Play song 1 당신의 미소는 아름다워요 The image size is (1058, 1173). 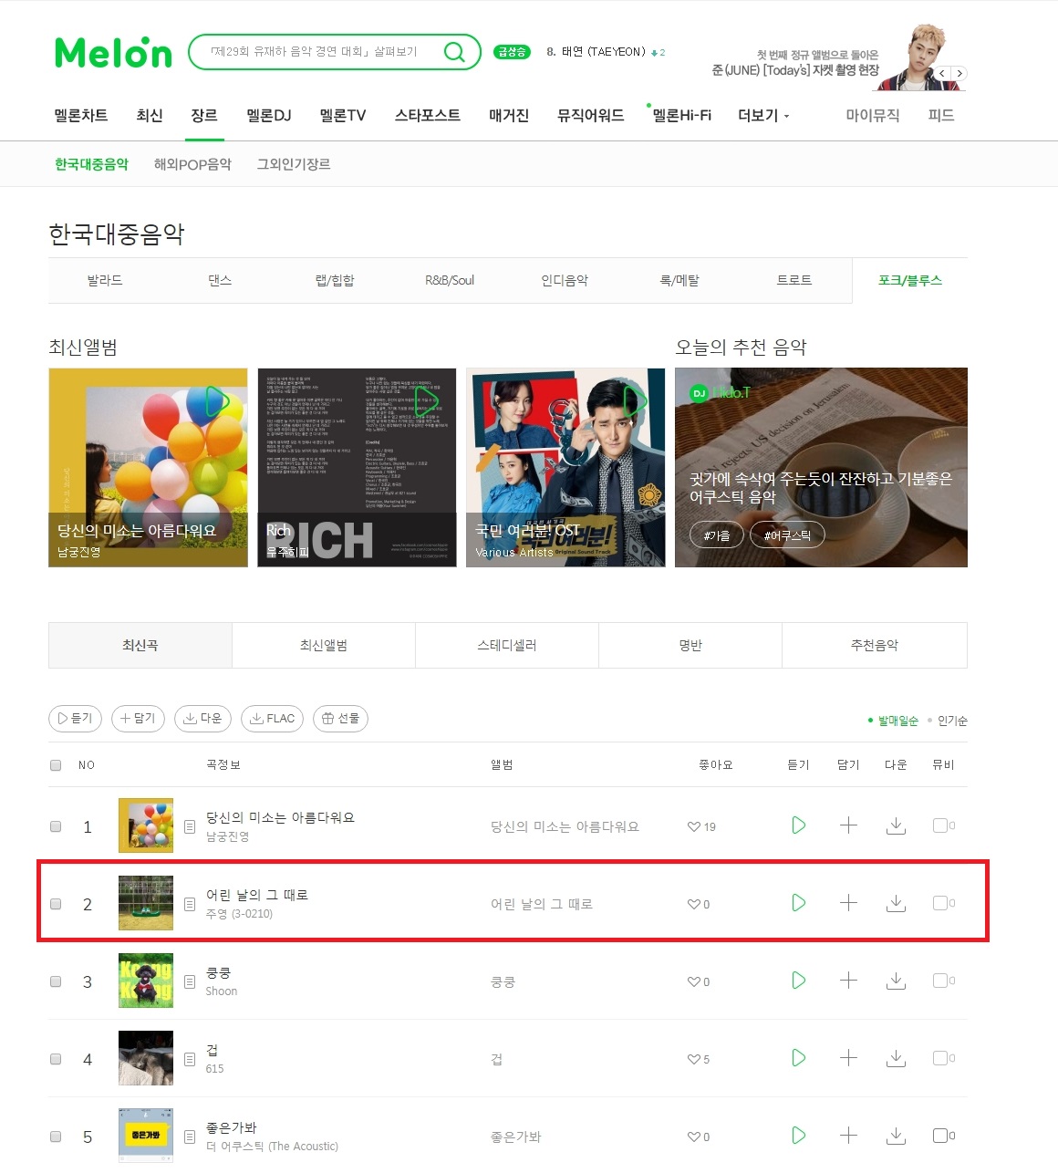click(798, 825)
